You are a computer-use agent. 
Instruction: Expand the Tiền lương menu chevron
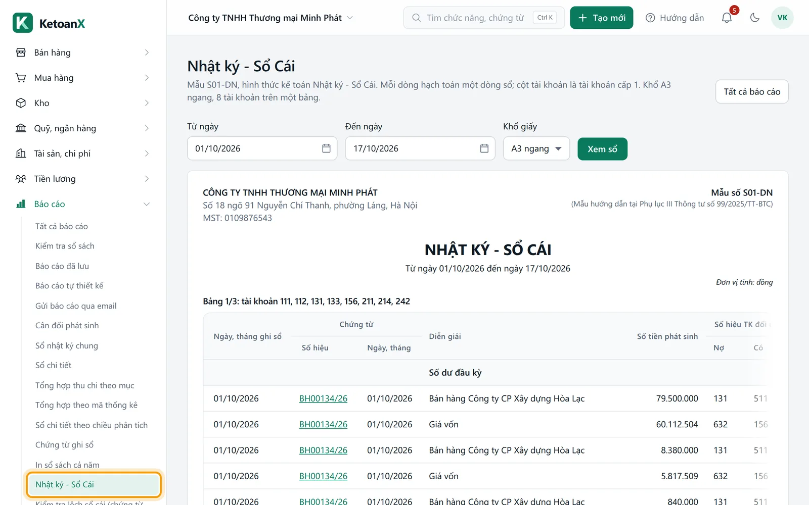tap(147, 179)
